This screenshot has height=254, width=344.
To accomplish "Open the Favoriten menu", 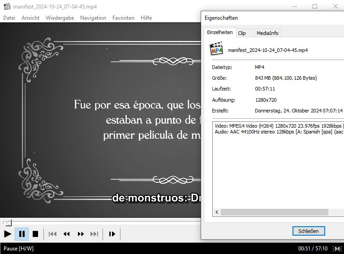I will 123,18.
